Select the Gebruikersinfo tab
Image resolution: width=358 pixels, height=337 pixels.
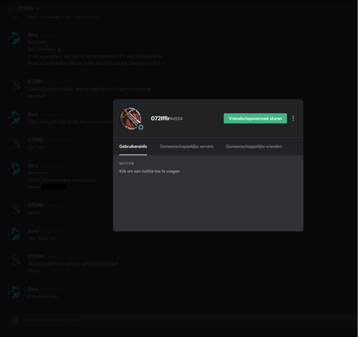tap(133, 146)
